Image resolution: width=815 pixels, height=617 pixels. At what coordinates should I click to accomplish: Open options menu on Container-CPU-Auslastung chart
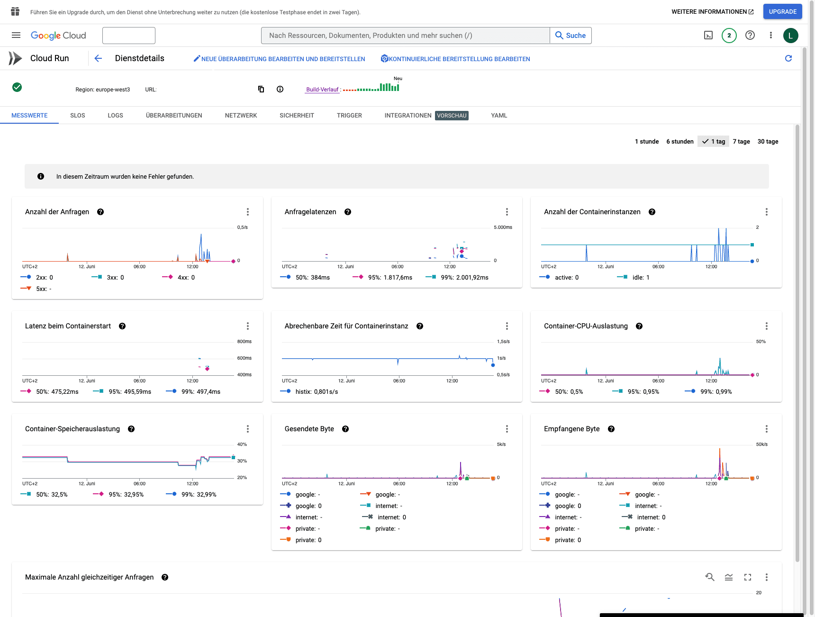(x=766, y=326)
